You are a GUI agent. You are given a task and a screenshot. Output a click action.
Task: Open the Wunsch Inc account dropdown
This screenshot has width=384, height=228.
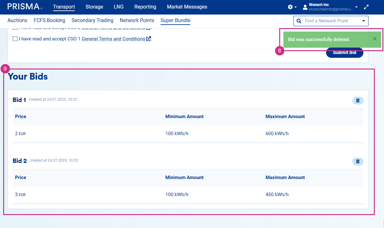click(330, 7)
